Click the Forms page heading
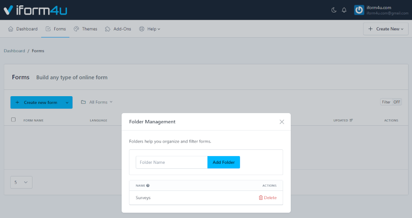412x218 pixels. (21, 77)
